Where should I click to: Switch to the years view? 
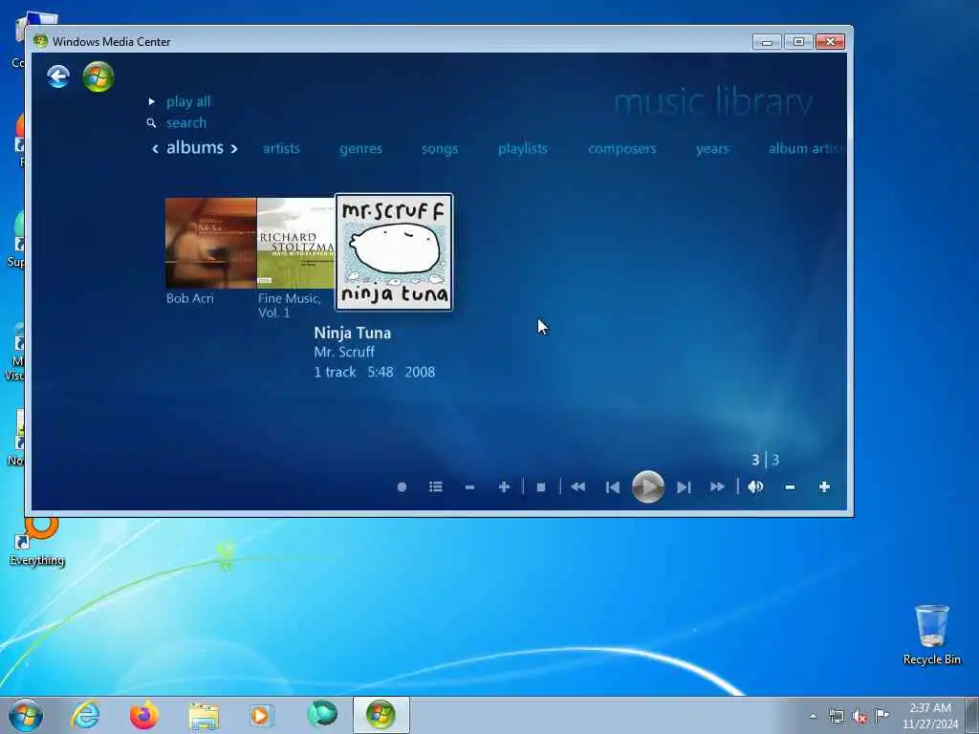pyautogui.click(x=712, y=148)
